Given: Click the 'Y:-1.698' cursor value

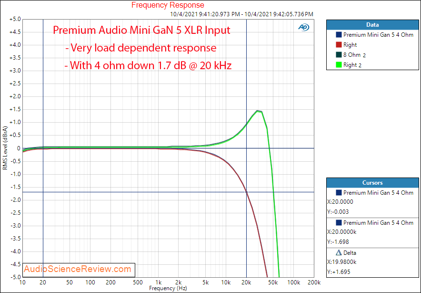Looking at the screenshot, I should [338, 242].
